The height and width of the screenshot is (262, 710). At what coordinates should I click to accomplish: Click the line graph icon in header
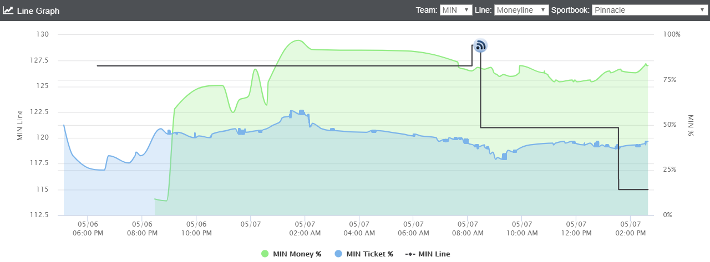coord(8,11)
